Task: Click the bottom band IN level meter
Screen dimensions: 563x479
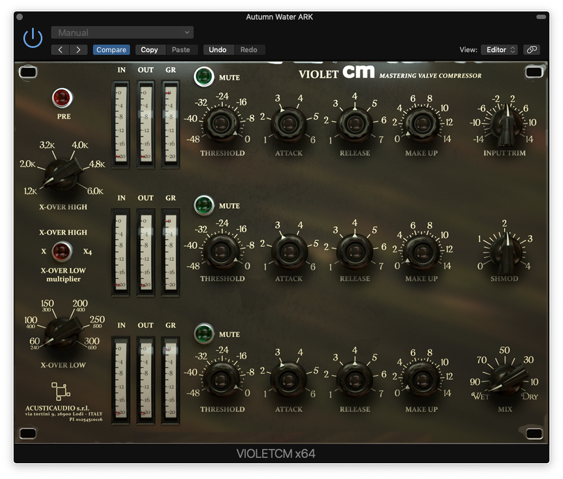Action: 121,381
